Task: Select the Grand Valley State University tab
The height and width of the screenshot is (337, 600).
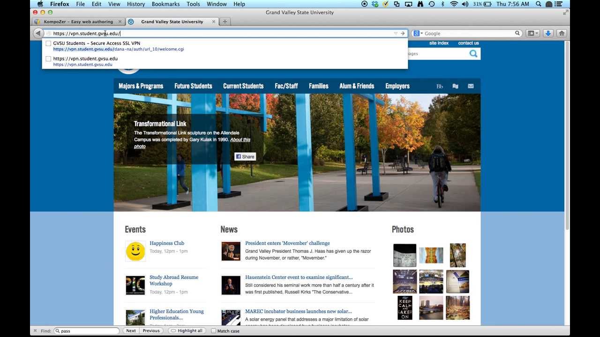Action: tap(172, 22)
